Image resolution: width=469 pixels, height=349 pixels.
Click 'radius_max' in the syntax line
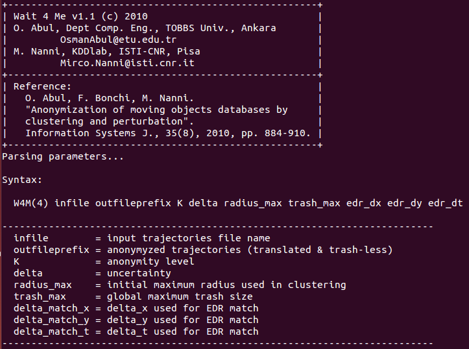coord(253,203)
